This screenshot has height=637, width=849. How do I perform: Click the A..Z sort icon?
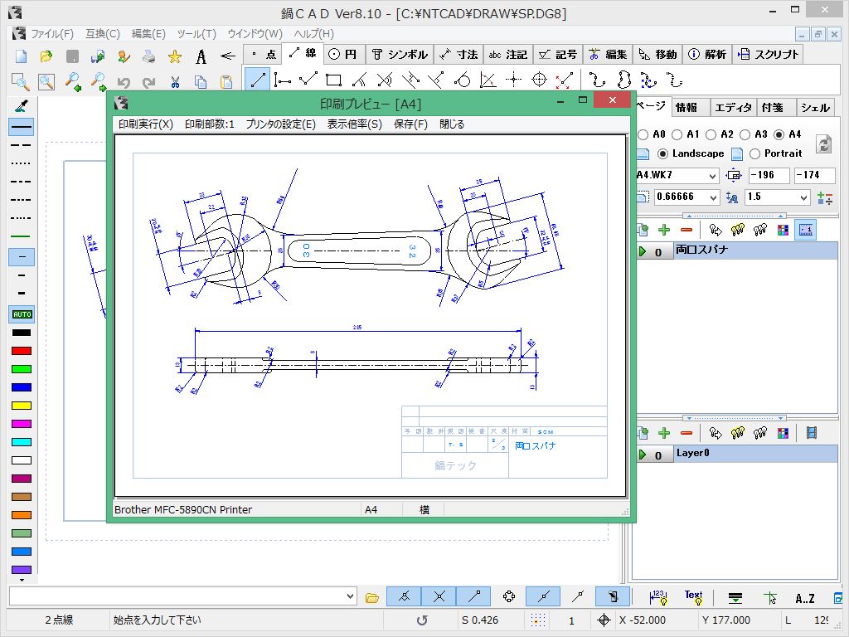pos(804,598)
